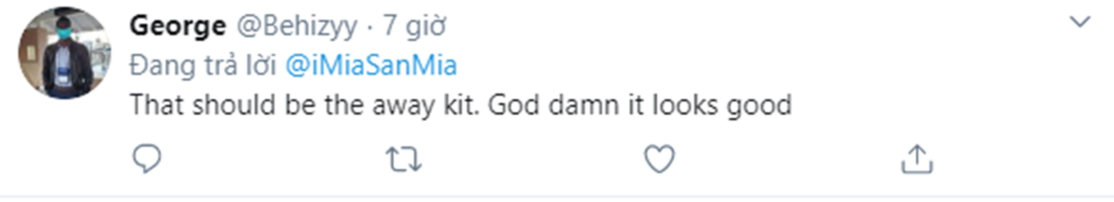This screenshot has height=202, width=1114.
Task: Open the @Behizyy handle profile
Action: pos(297,26)
